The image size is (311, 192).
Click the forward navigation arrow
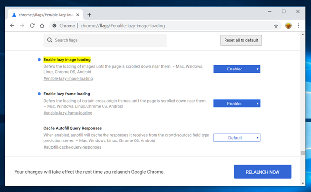(22, 26)
